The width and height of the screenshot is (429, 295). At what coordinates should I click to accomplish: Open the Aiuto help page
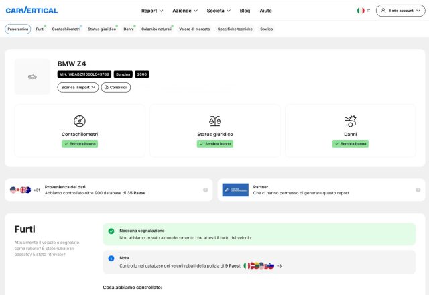click(x=265, y=11)
